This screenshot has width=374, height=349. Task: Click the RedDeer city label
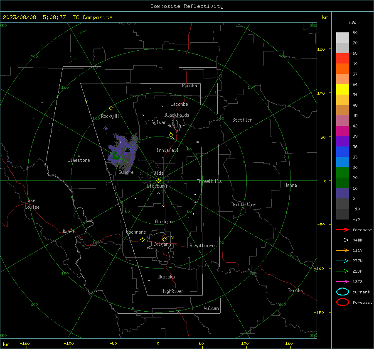point(176,126)
